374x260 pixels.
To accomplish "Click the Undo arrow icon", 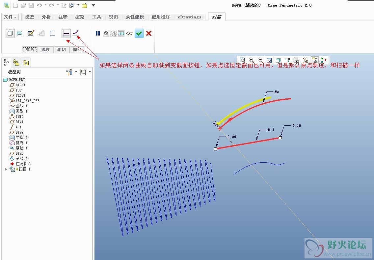I will [40, 5].
